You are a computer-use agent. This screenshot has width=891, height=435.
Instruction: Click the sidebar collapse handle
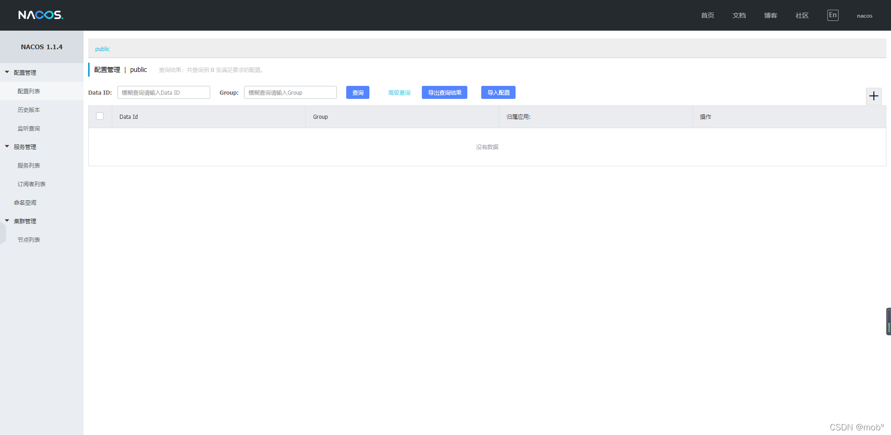[x=3, y=233]
